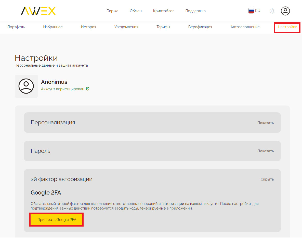Open the Криптоблог page
Viewport: 302px width, 238px height.
(x=163, y=11)
